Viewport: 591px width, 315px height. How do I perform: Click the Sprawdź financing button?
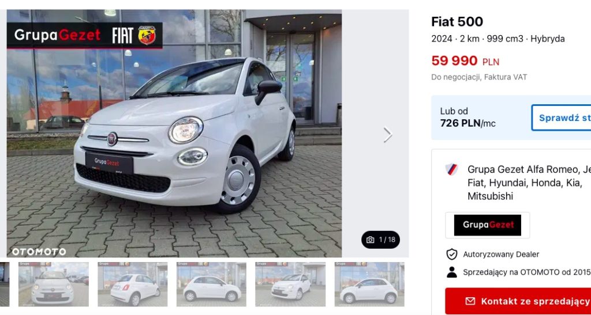561,117
